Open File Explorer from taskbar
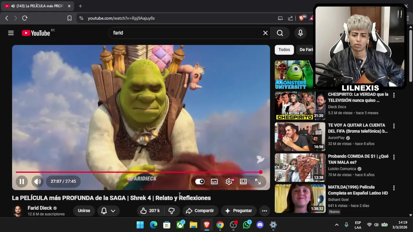 coord(193,225)
